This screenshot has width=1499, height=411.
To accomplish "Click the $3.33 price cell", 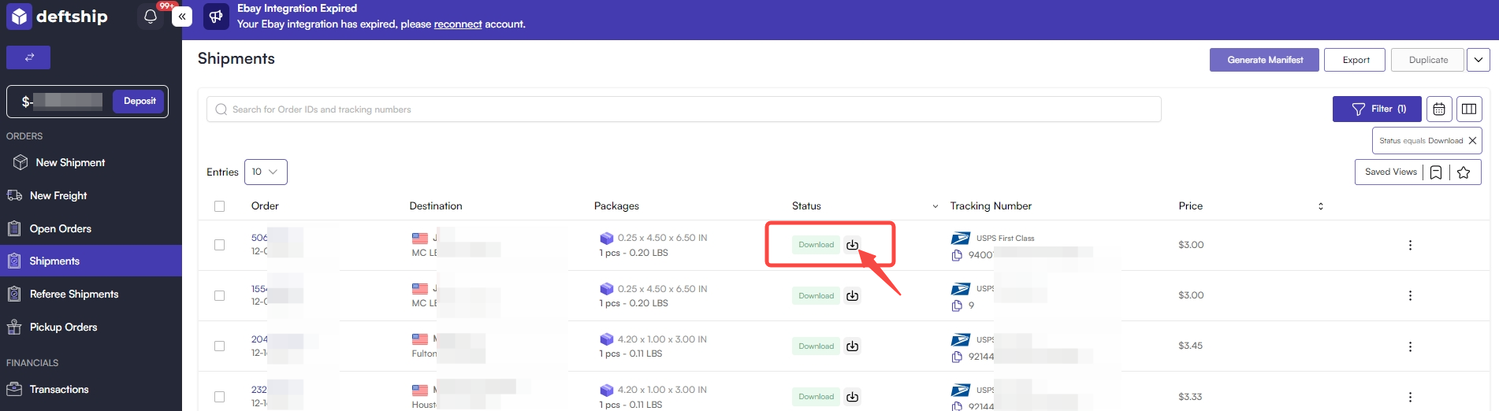I will (x=1190, y=397).
